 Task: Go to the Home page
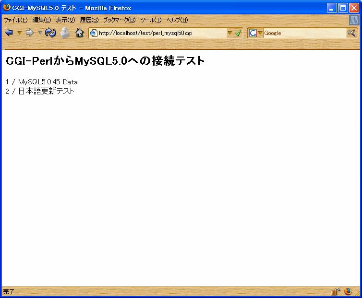point(79,33)
